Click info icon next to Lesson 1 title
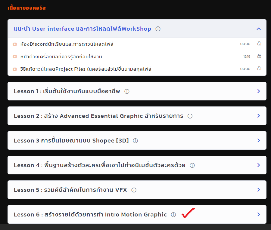This screenshot has width=271, height=230. tap(127, 91)
